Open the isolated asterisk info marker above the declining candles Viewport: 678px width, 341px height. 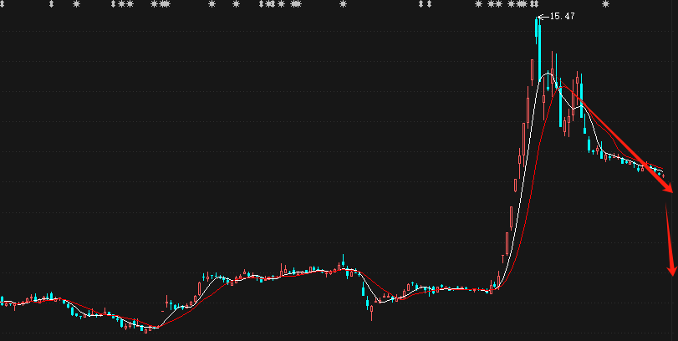(606, 4)
